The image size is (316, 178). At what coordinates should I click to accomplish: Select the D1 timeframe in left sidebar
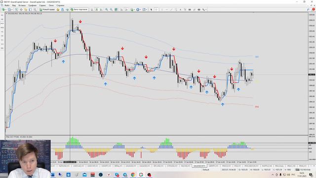click(2, 40)
